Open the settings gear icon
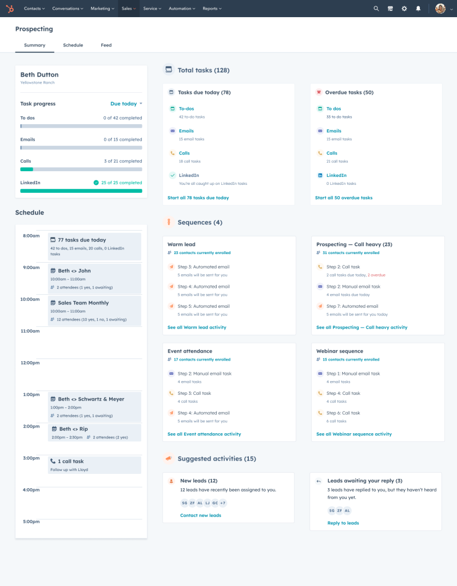The image size is (457, 586). pyautogui.click(x=404, y=9)
